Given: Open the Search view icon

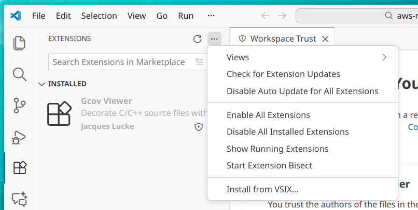Looking at the screenshot, I should (19, 74).
